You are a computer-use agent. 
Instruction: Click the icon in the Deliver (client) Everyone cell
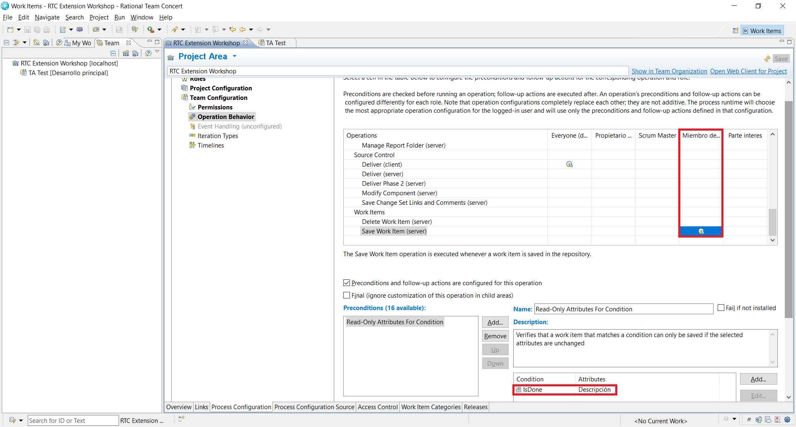(x=569, y=165)
